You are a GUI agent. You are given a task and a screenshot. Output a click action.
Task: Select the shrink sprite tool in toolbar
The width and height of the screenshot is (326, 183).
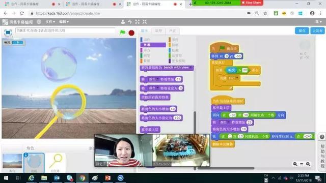pyautogui.click(x=145, y=21)
